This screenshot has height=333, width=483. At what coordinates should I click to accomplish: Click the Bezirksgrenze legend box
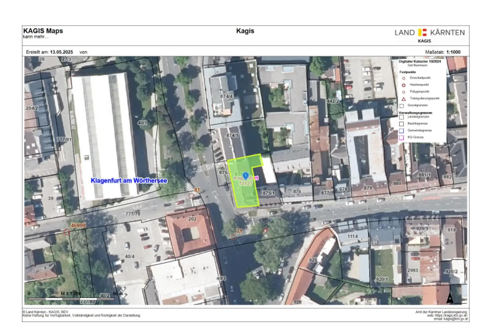click(402, 124)
